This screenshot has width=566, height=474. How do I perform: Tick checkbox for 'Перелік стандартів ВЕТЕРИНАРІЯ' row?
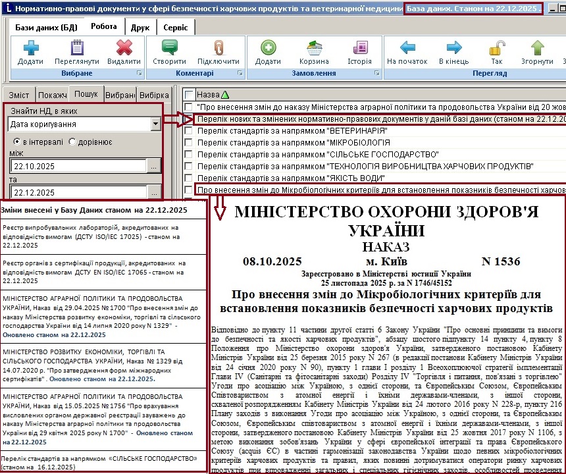(x=190, y=131)
